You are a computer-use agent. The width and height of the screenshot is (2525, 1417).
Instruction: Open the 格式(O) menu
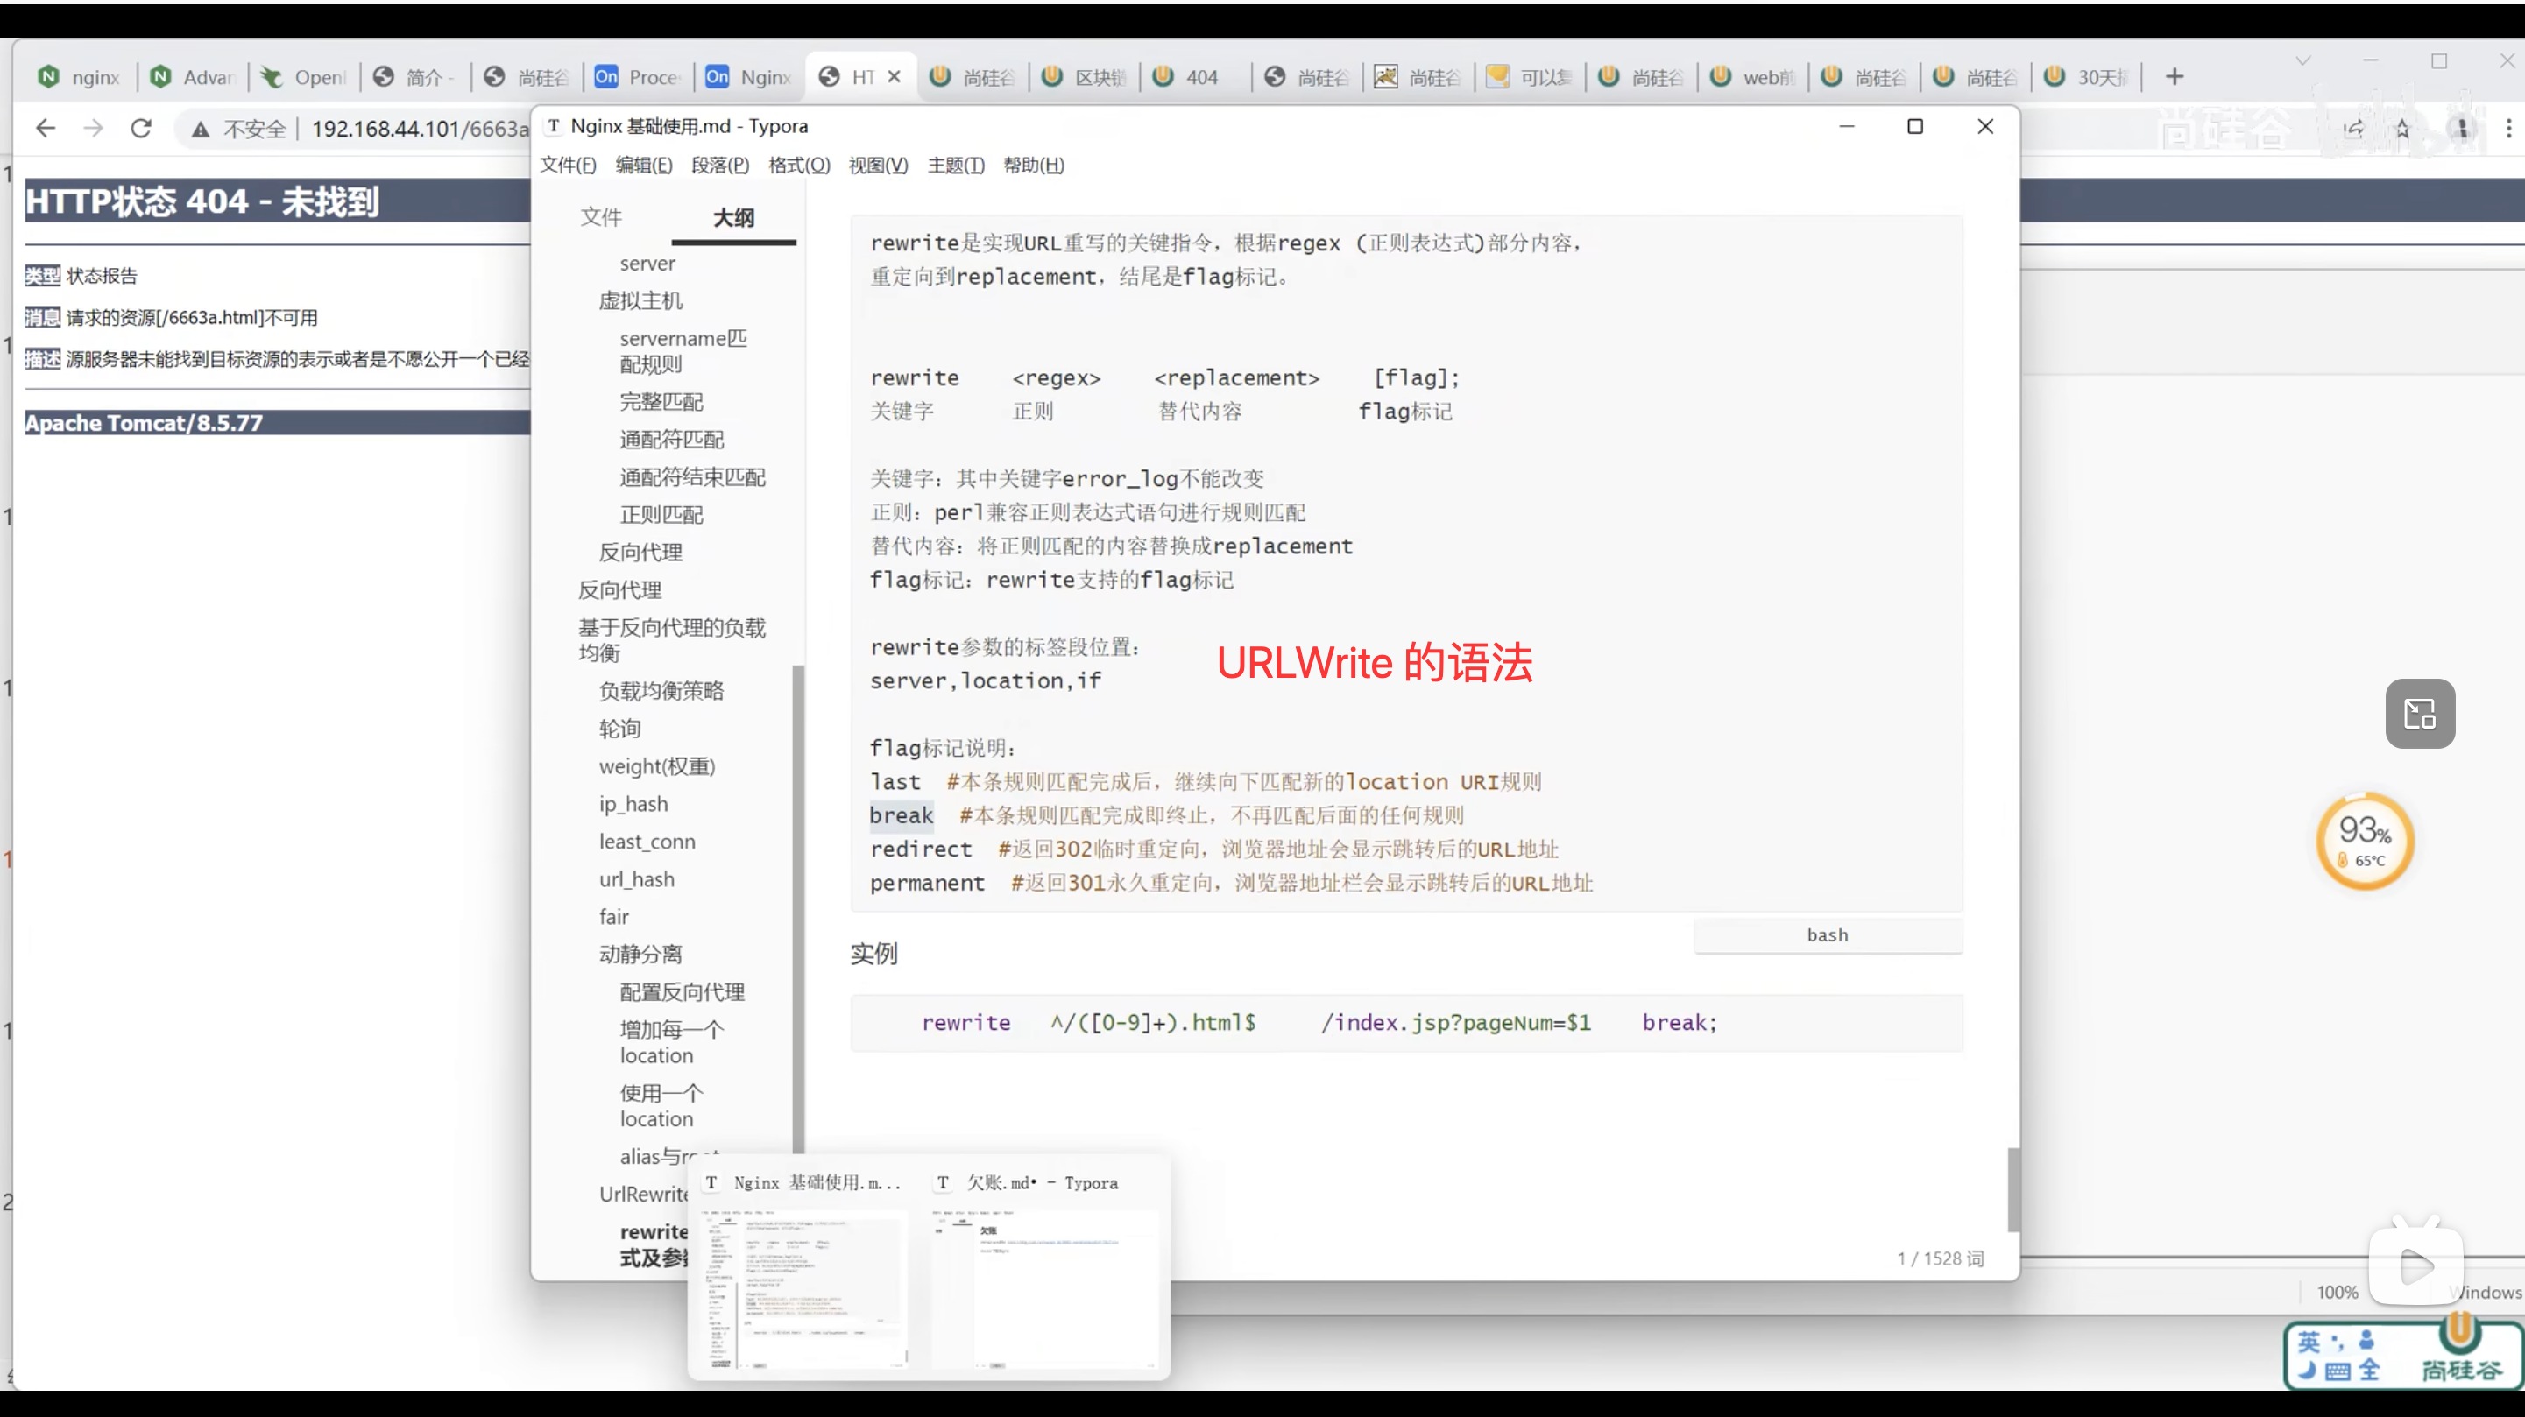click(798, 165)
